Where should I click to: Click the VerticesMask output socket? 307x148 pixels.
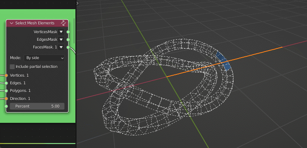tap(68, 32)
